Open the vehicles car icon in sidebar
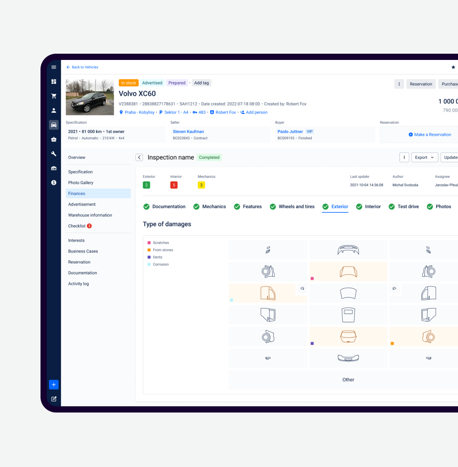 click(54, 125)
